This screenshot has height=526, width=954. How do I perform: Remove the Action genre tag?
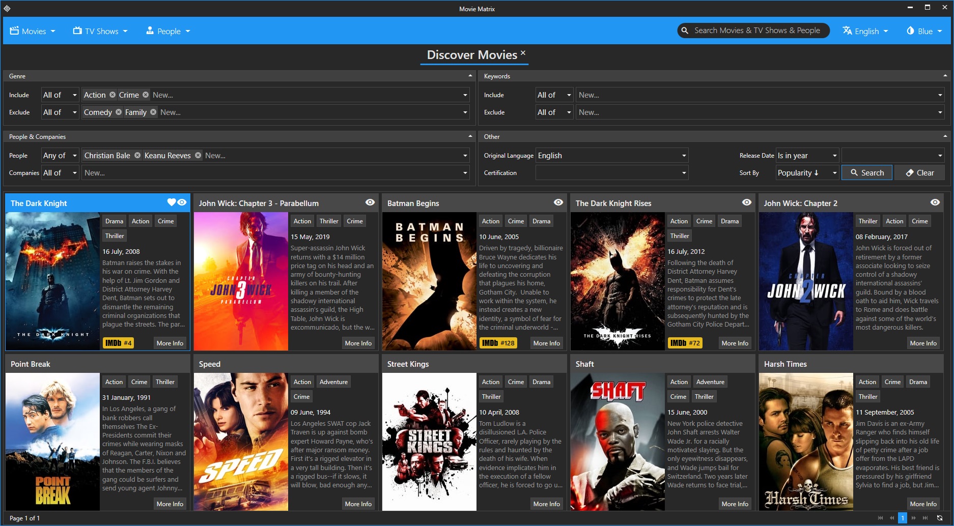[113, 95]
